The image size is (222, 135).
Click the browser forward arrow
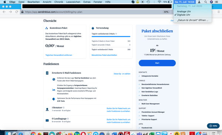pyautogui.click(x=10, y=12)
